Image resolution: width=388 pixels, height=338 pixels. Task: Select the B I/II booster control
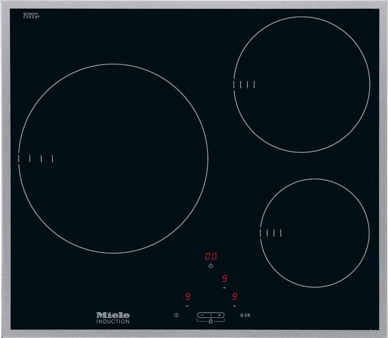tap(246, 314)
